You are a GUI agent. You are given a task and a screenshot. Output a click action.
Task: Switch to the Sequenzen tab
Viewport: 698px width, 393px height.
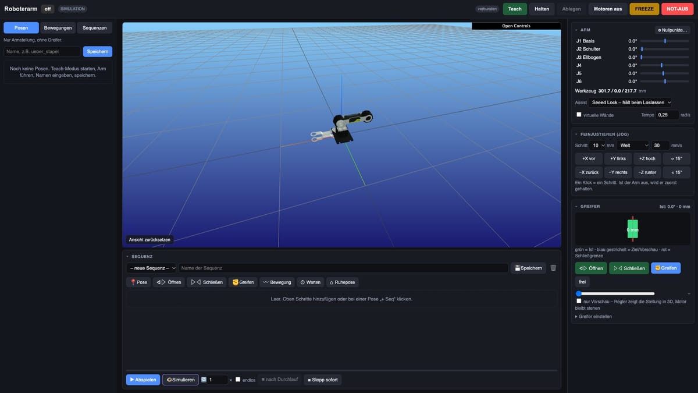95,27
